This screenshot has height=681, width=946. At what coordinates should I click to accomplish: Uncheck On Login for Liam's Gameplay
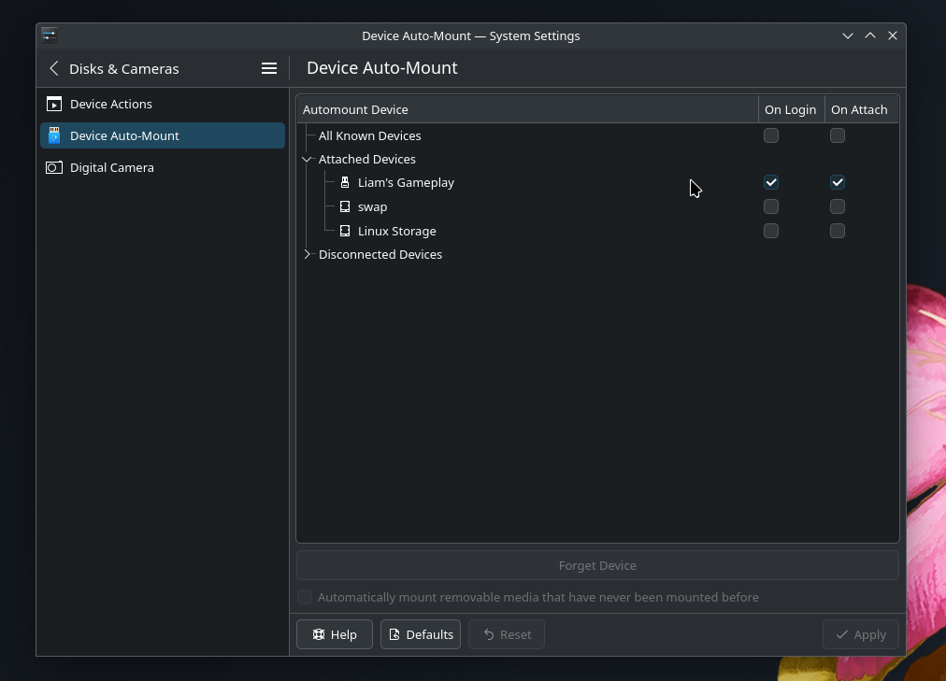(x=771, y=183)
